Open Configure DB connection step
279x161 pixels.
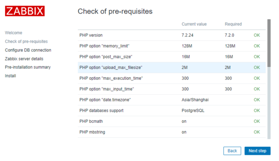coord(28,50)
